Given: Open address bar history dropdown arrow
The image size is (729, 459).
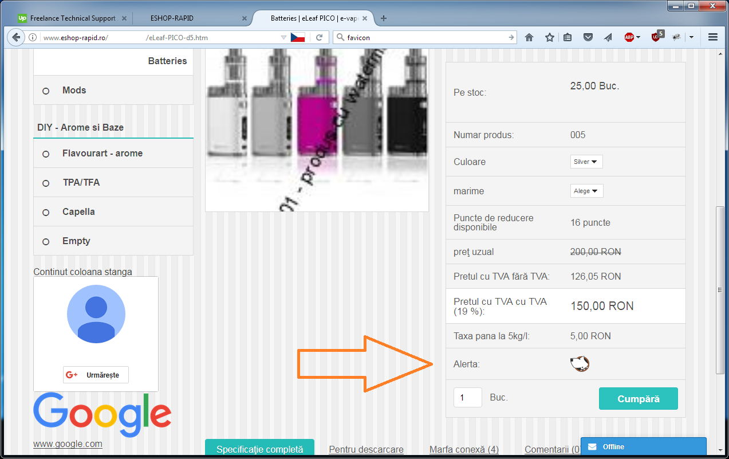Looking at the screenshot, I should point(283,37).
